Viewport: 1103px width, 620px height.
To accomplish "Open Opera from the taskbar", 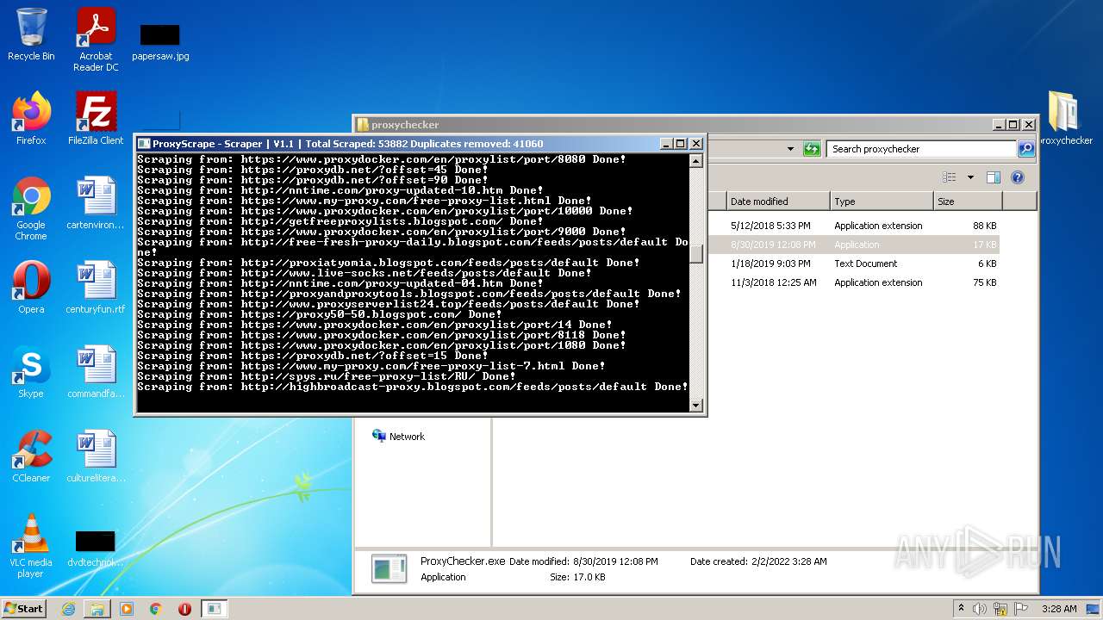I will pos(184,609).
